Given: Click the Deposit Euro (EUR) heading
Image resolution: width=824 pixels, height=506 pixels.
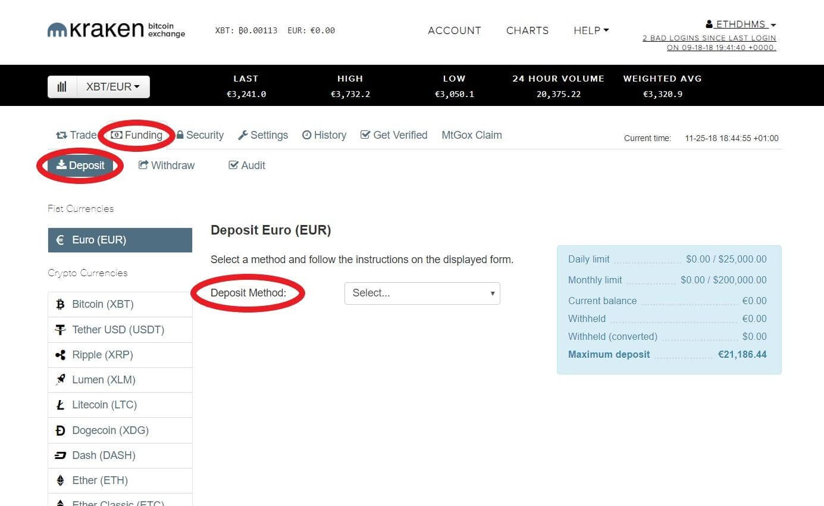Looking at the screenshot, I should [271, 230].
